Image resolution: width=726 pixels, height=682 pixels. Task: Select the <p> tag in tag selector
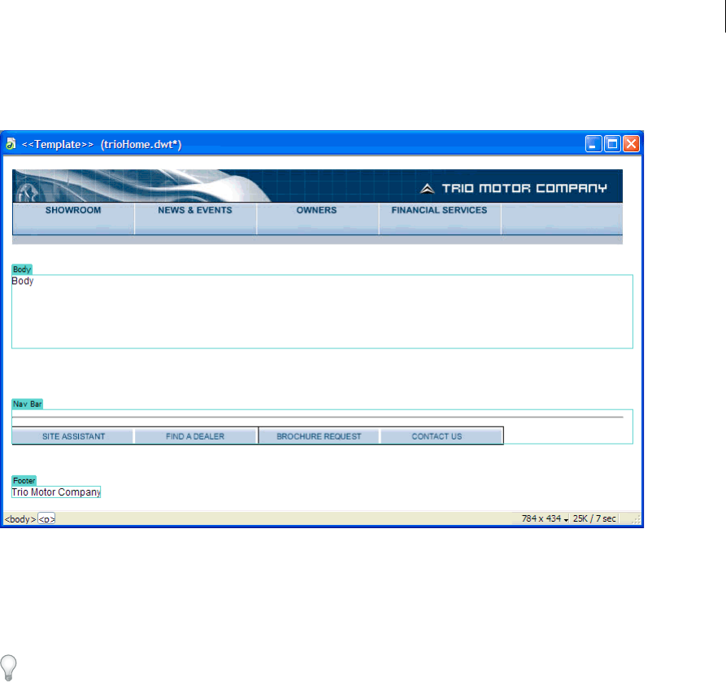(46, 518)
